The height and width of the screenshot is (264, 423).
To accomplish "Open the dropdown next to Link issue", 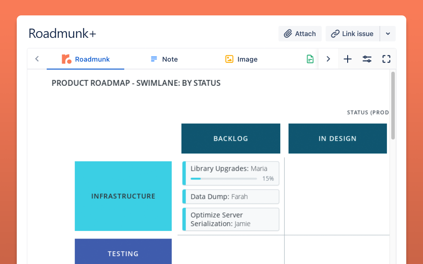I will tap(388, 34).
